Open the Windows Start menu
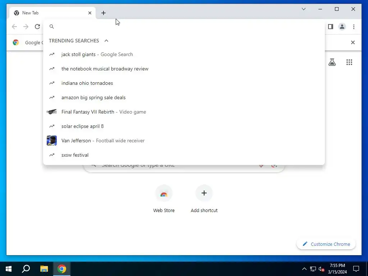The width and height of the screenshot is (368, 276). click(9, 269)
